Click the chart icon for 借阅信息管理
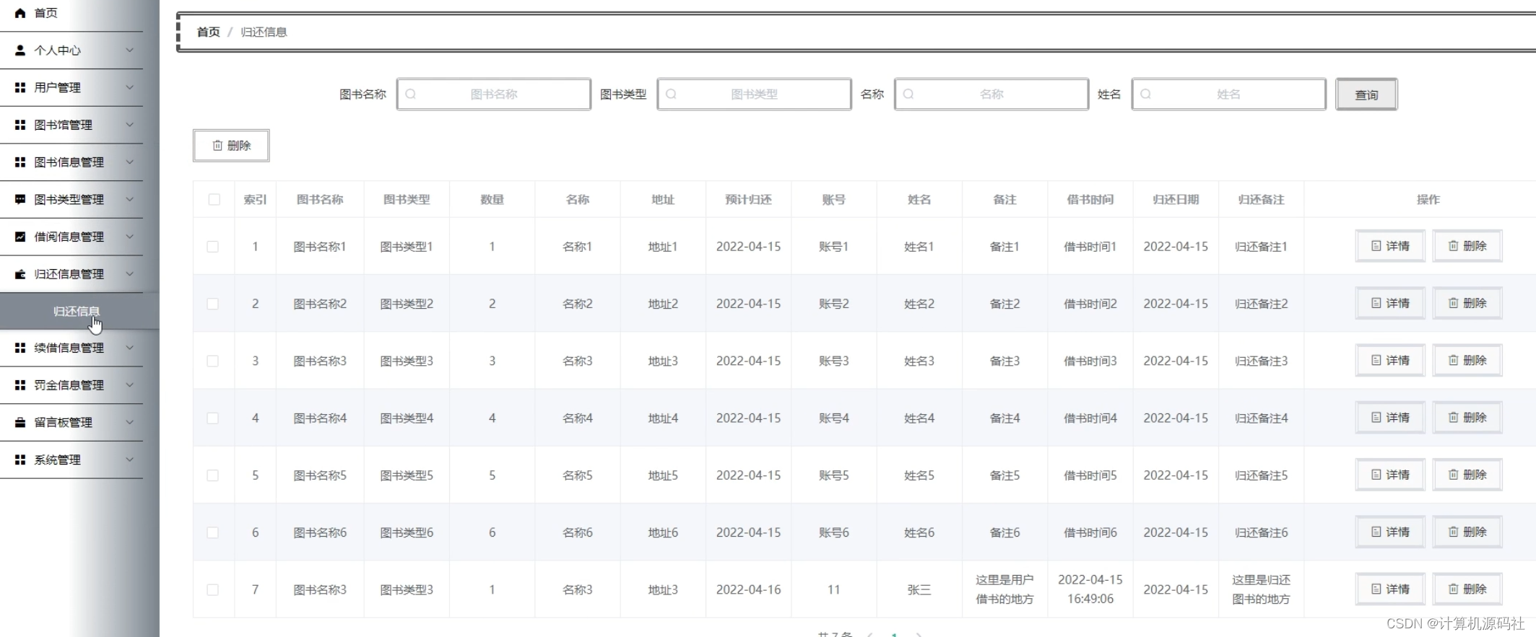 coord(20,237)
